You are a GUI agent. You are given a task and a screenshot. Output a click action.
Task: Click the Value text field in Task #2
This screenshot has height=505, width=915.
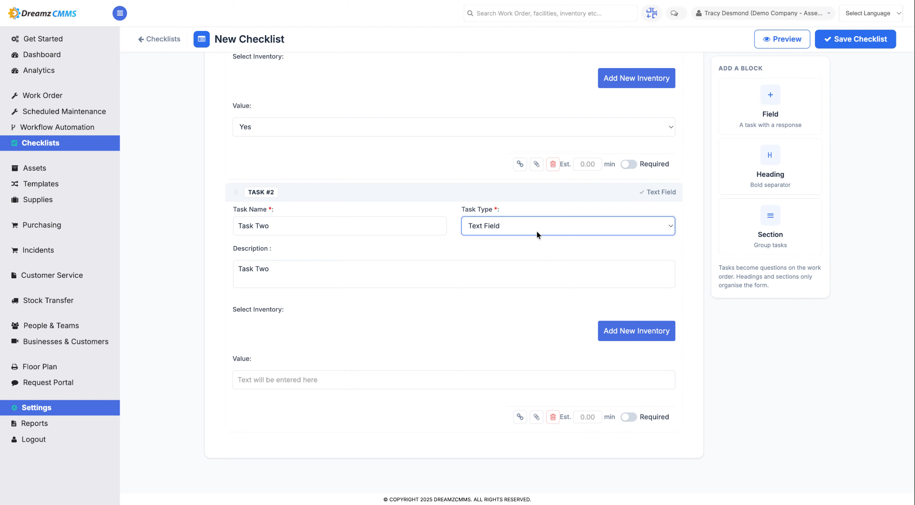454,380
